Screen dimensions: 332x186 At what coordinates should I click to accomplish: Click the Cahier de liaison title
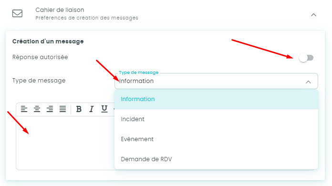point(60,10)
